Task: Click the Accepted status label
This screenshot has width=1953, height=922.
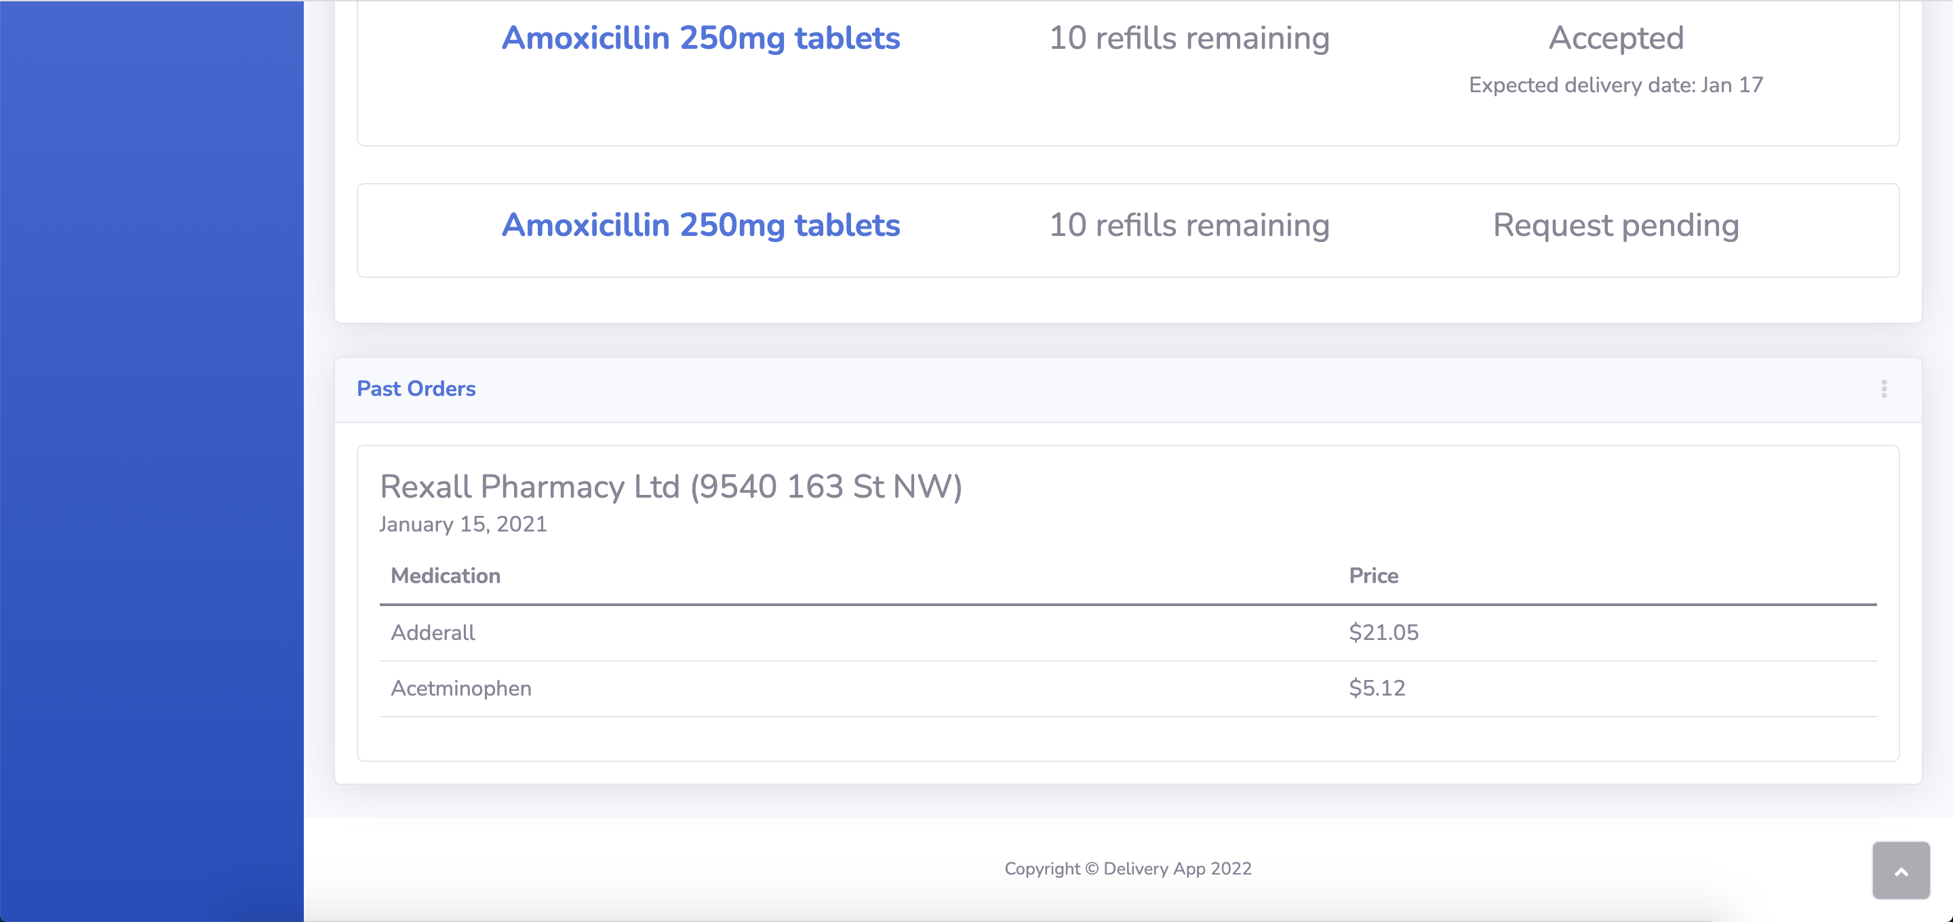Action: tap(1615, 38)
